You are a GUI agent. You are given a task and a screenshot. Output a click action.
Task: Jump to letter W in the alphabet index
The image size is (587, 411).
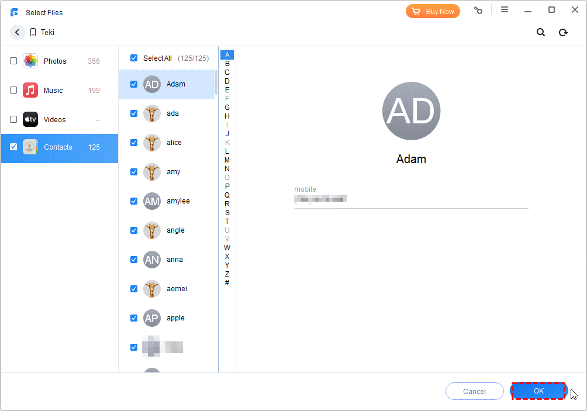tap(226, 247)
